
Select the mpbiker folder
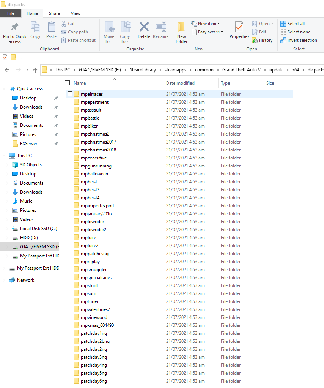pyautogui.click(x=89, y=126)
